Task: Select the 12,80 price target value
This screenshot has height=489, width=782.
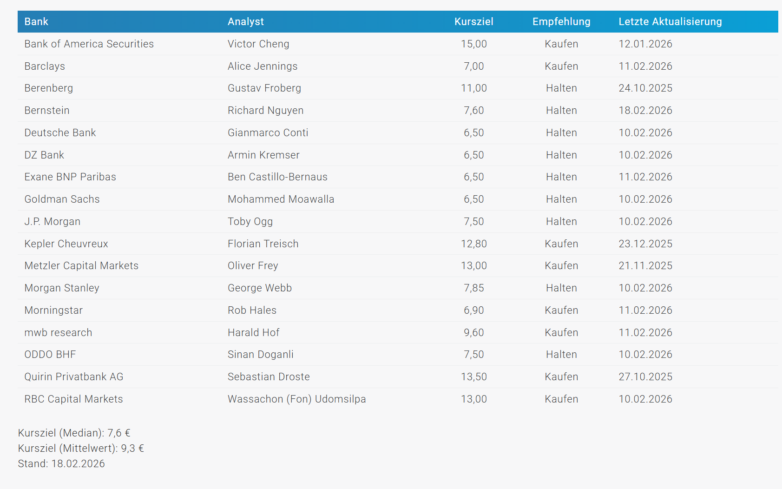Action: coord(474,244)
